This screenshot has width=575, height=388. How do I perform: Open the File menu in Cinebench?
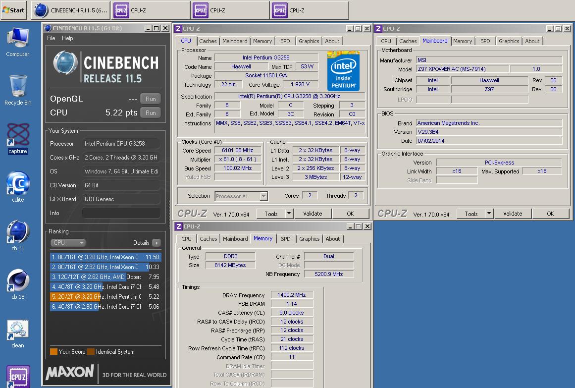(51, 38)
